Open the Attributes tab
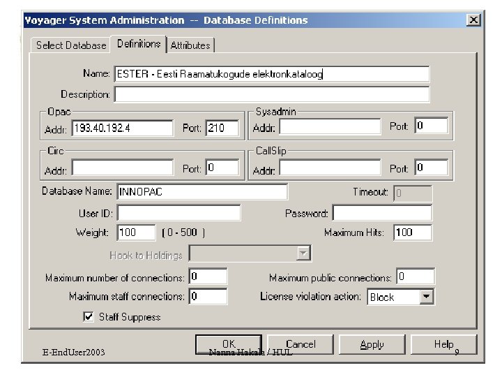502x377 pixels. 190,45
